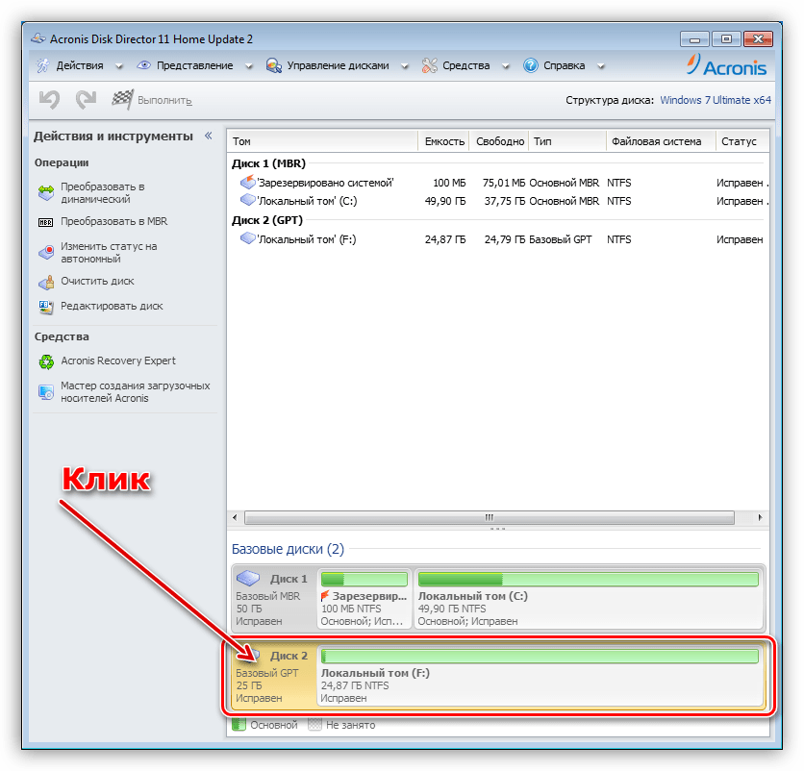Click the Acronis logo

726,65
